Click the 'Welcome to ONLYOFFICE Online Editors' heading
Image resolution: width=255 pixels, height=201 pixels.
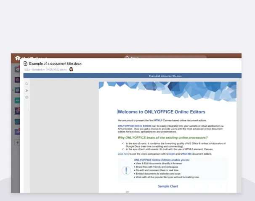click(x=161, y=112)
